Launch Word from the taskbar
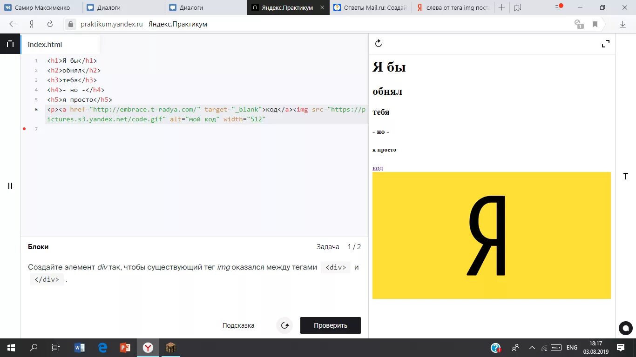This screenshot has width=636, height=357. pos(80,348)
